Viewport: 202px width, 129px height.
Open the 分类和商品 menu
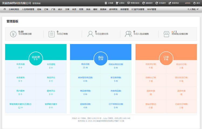(14, 9)
